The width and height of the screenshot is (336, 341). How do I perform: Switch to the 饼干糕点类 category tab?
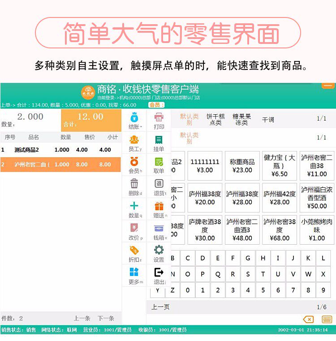click(x=215, y=119)
